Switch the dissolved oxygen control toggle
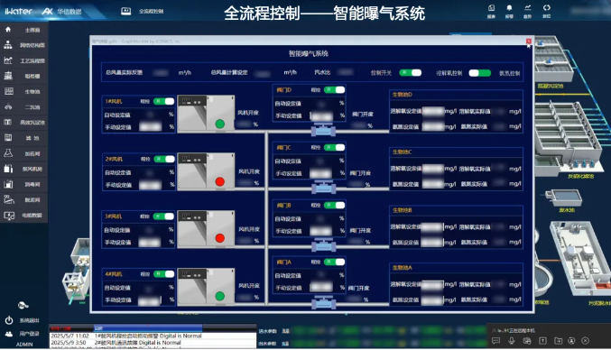 (x=479, y=73)
